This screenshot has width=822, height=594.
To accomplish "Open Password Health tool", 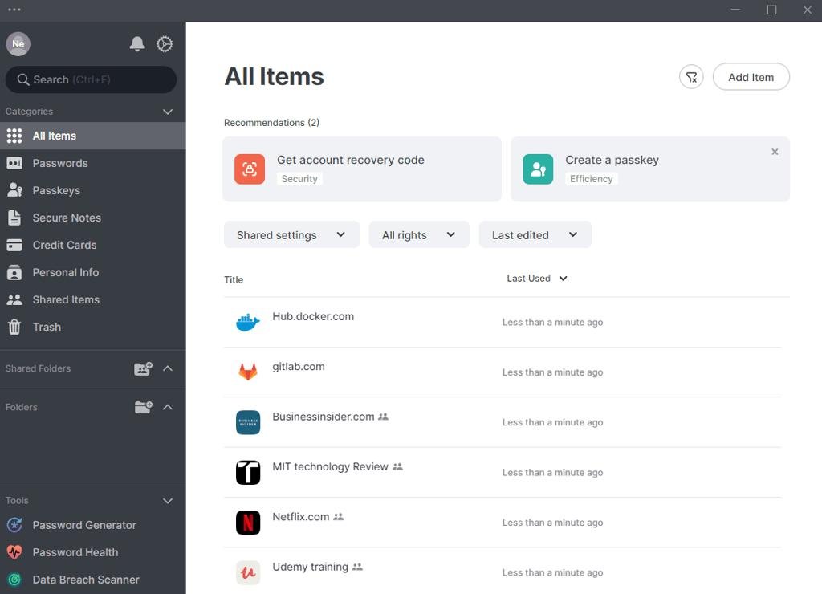I will (93, 552).
